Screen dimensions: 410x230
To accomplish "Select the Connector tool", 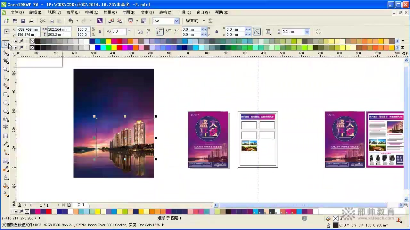I will 5,152.
